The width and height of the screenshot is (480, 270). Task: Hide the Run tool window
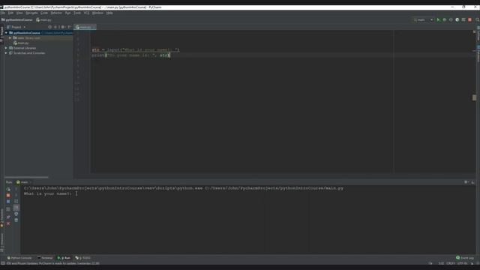pos(472,182)
